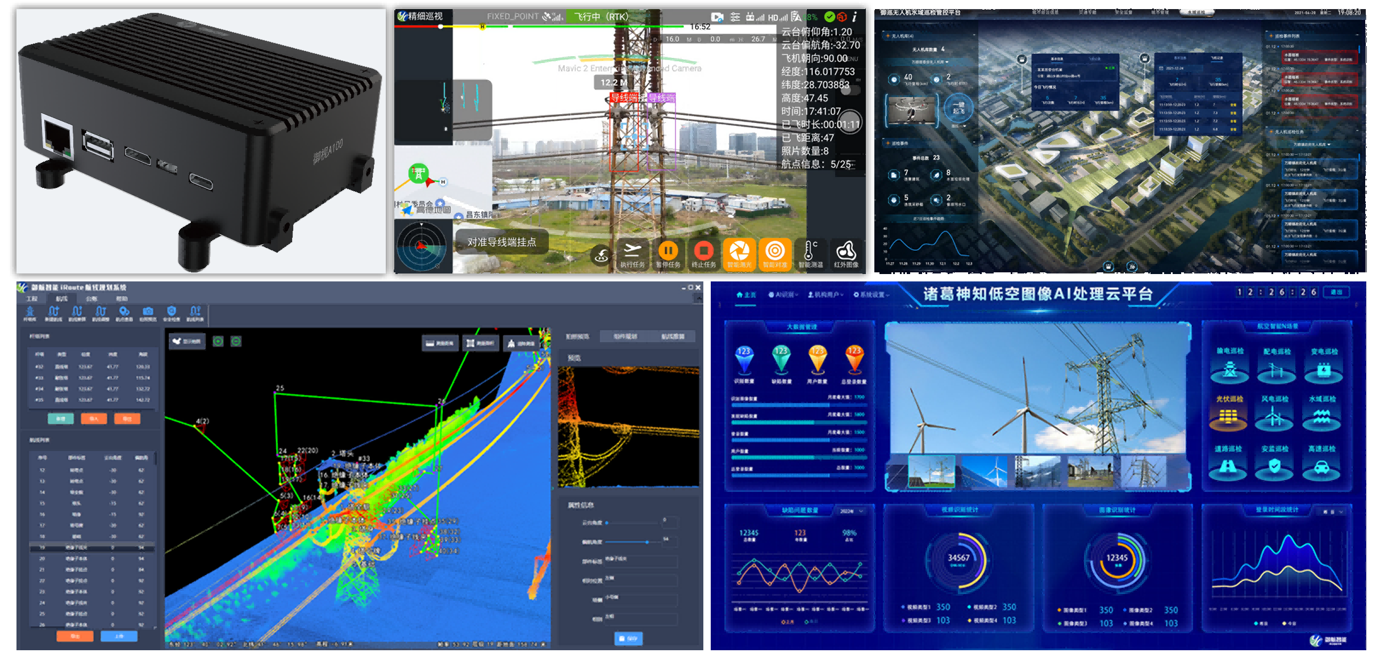Click the 退出 logout button

[x=1336, y=292]
